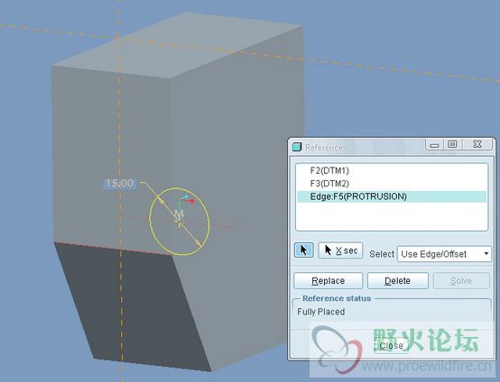Viewport: 500px width, 382px height.
Task: Click the 15.00 diameter dimension value
Action: point(119,184)
